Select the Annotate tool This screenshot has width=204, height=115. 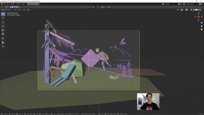point(3,38)
